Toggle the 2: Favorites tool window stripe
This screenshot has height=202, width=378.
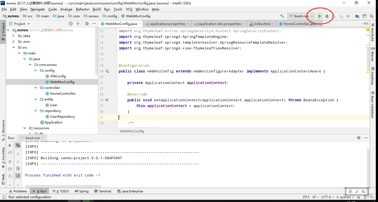(x=3, y=158)
